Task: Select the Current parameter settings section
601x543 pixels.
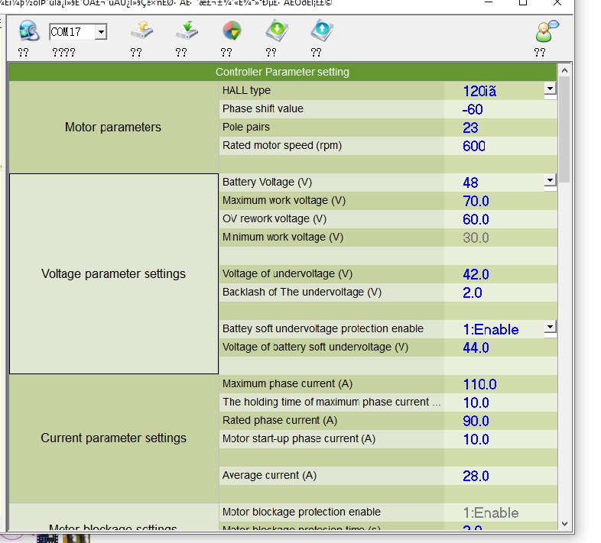Action: (113, 438)
